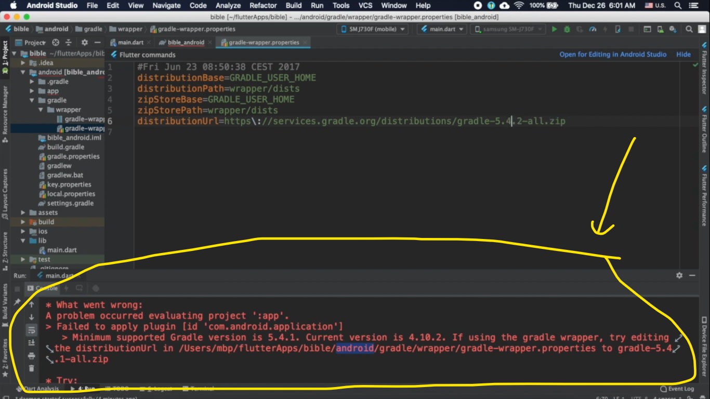Screen dimensions: 710x399
Task: Expand the app folder
Action: coord(32,91)
